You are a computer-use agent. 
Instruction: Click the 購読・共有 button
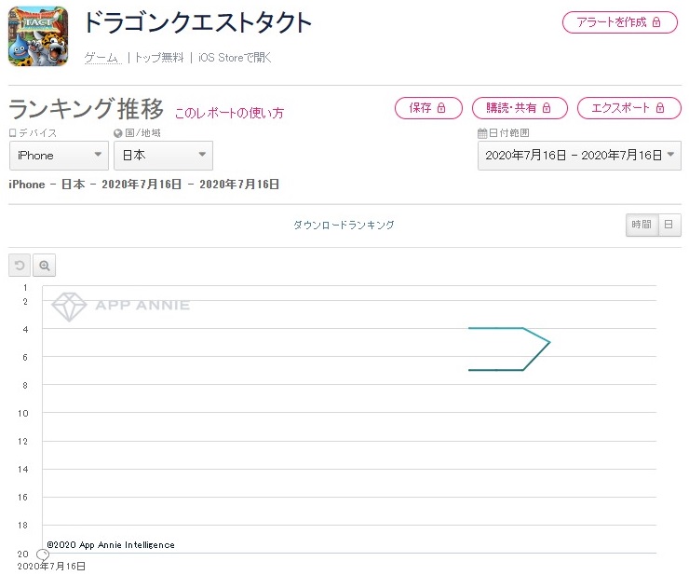(520, 108)
